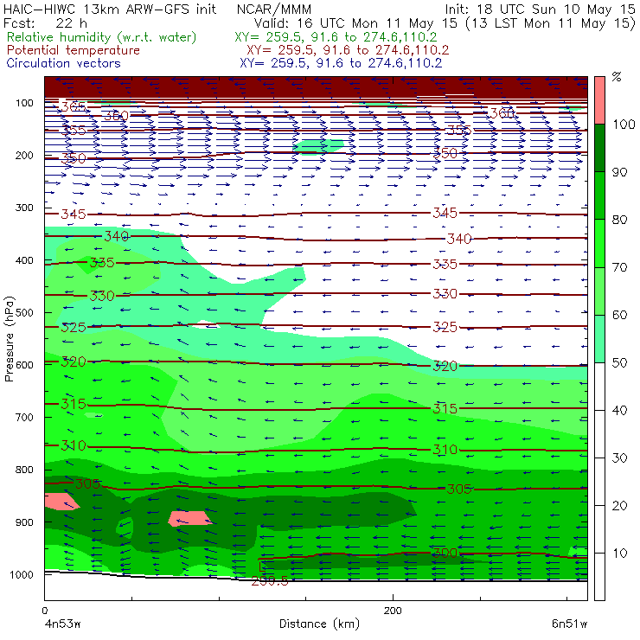Click the 'Valid: 16 UTC Mon 11 May 15' text
Screen dimensions: 640x640
[x=355, y=22]
